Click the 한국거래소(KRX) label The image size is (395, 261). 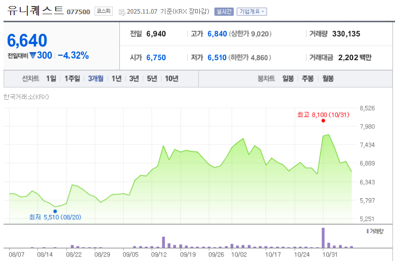(x=26, y=97)
